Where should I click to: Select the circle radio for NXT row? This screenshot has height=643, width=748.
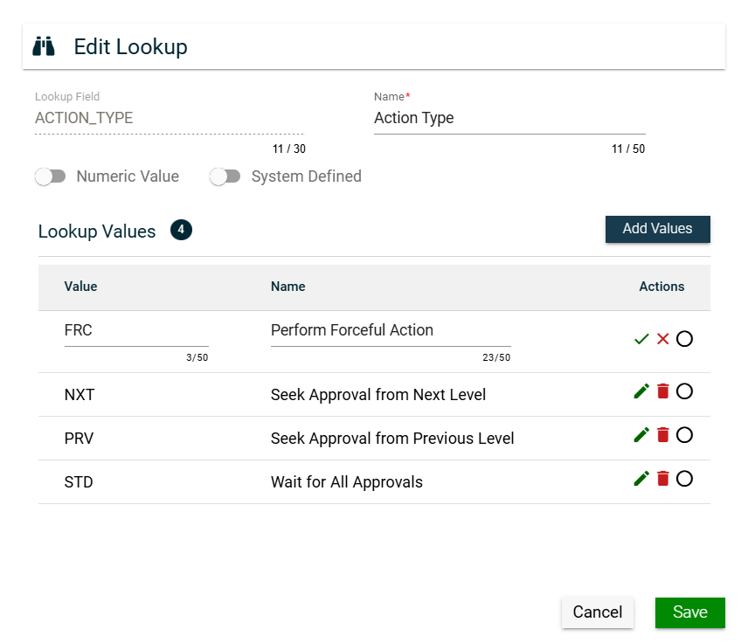(684, 391)
